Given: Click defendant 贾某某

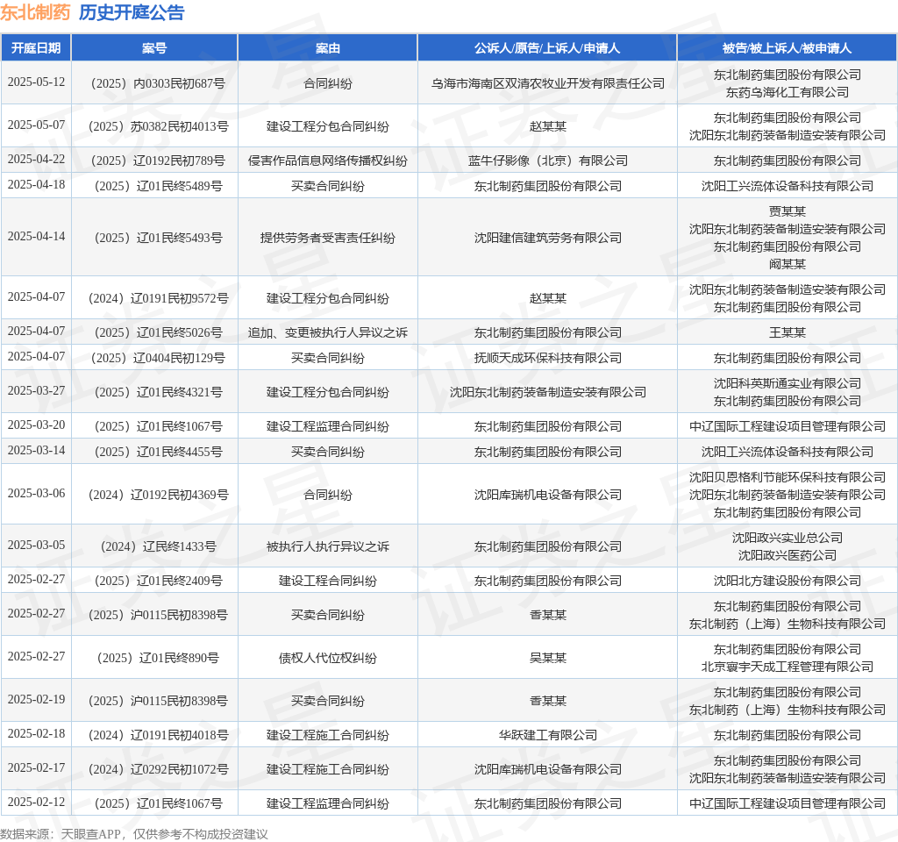Looking at the screenshot, I should (787, 211).
